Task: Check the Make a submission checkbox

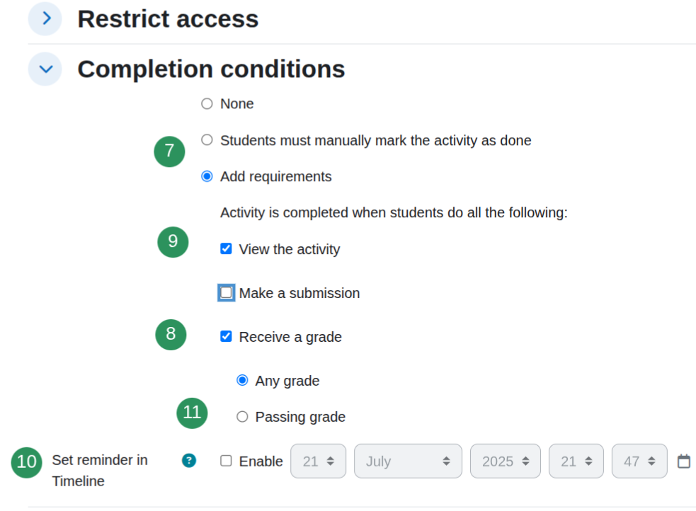Action: click(226, 293)
